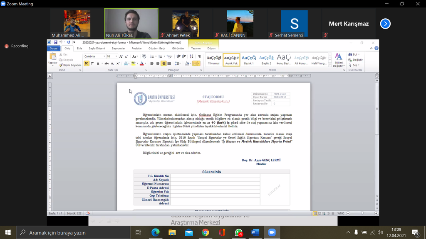This screenshot has height=239, width=426.
Task: Click the Save icon in Word's quick access toolbar
Action: tap(55, 42)
